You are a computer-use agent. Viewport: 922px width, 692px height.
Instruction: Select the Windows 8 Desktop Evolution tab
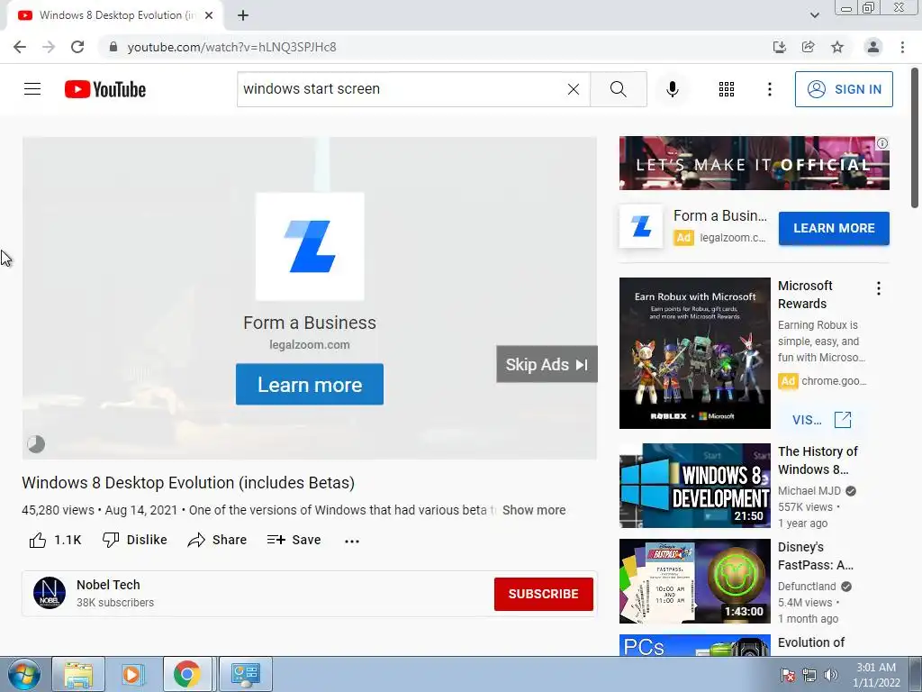pyautogui.click(x=116, y=15)
